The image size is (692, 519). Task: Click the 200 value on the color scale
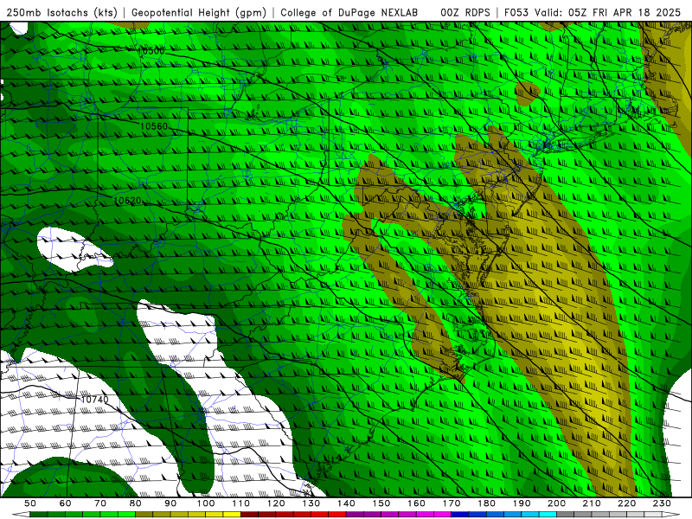coord(557,503)
